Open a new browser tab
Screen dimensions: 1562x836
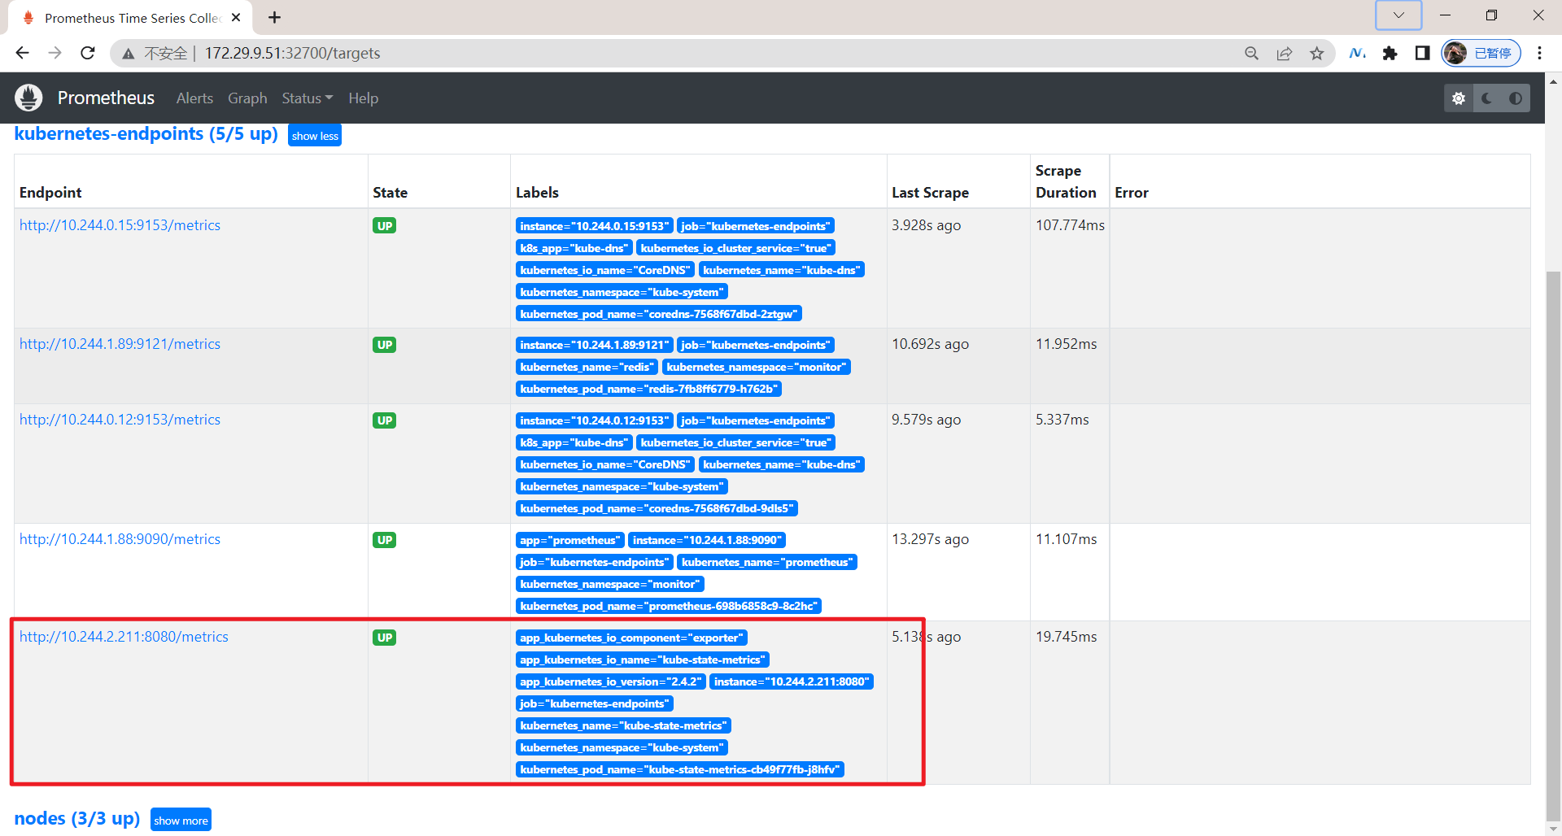274,17
